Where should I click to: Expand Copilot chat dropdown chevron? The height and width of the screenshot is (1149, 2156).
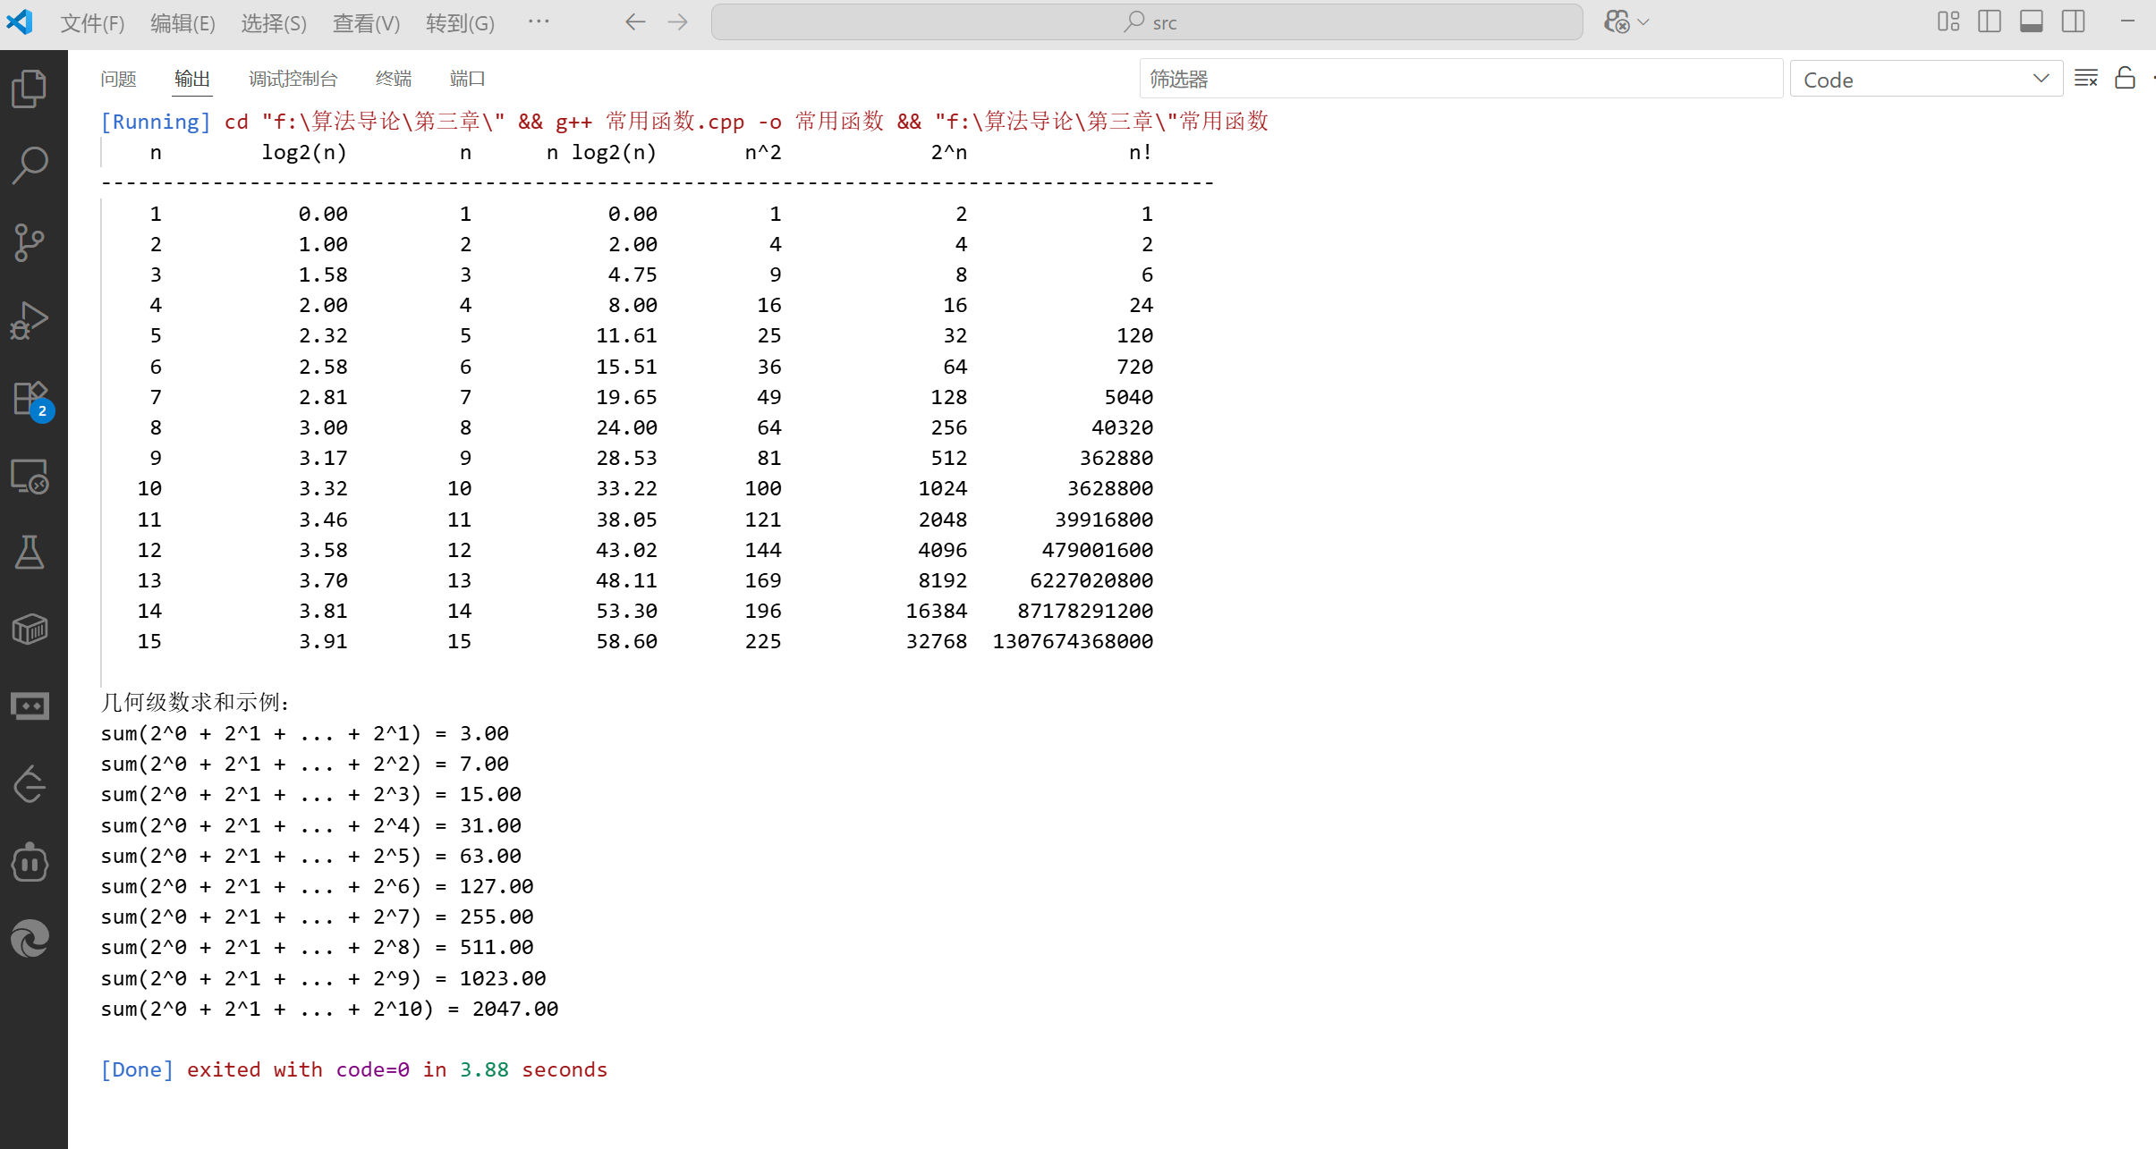(1643, 22)
